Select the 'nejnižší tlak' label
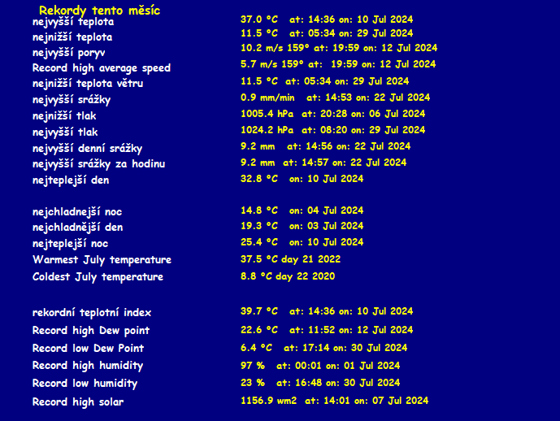This screenshot has width=560, height=421. coord(64,115)
